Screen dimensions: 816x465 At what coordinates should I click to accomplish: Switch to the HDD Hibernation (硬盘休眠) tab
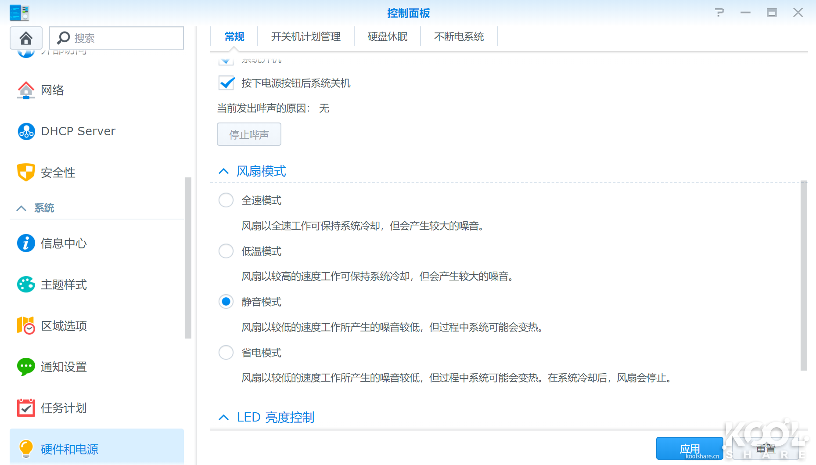click(387, 37)
